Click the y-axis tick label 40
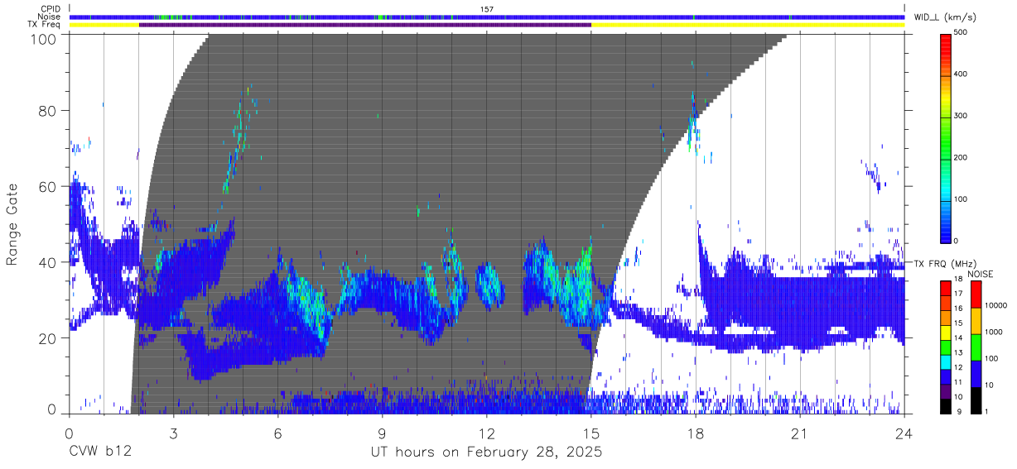This screenshot has height=469, width=1017. coord(49,262)
